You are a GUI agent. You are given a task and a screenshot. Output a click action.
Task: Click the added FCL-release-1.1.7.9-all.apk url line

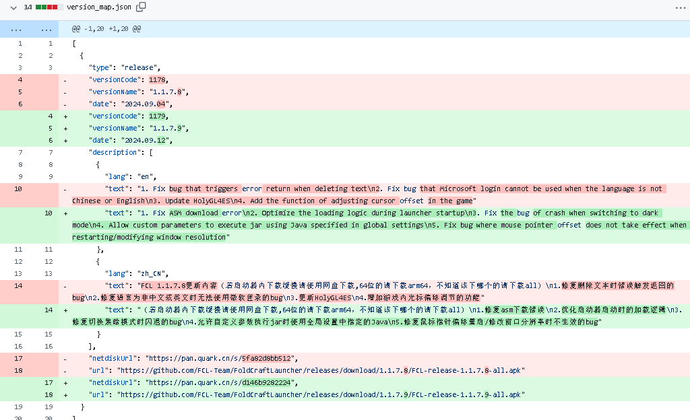307,394
